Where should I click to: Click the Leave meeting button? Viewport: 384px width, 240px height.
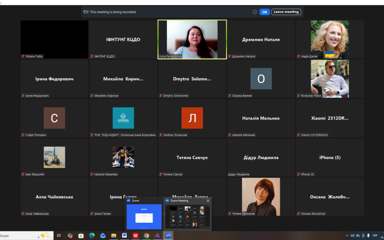pyautogui.click(x=286, y=12)
